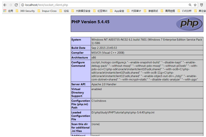Click the Compiler row label

pos(77,53)
